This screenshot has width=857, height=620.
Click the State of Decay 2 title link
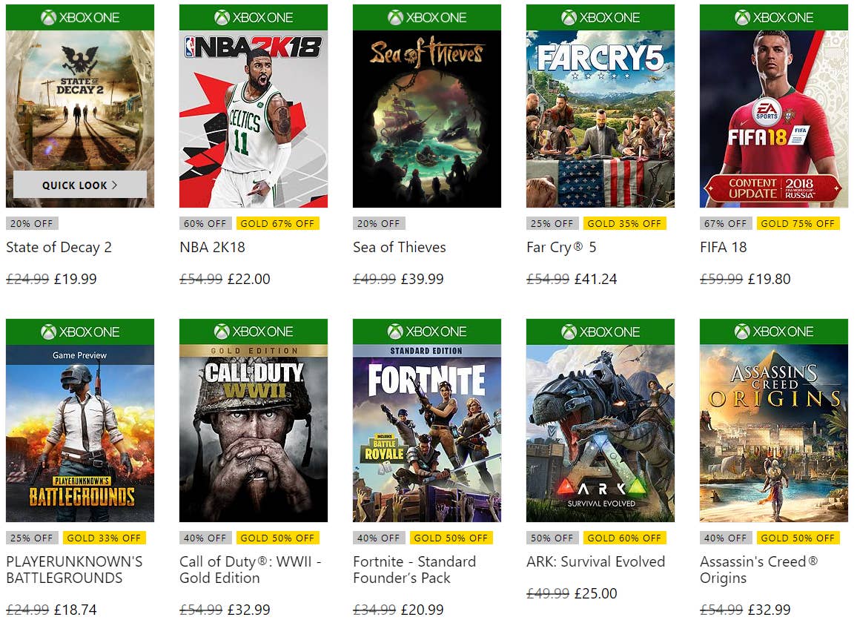59,247
